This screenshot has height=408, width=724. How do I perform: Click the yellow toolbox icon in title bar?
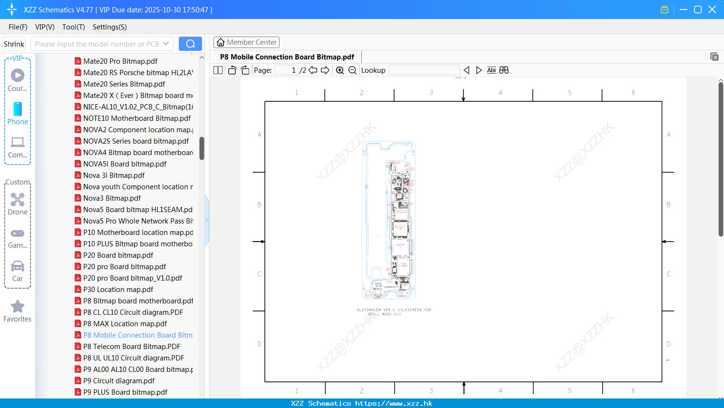pyautogui.click(x=665, y=10)
